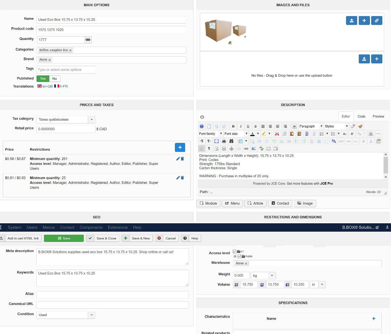This screenshot has width=391, height=334.
Task: Toggle the 'all' access level checkbox
Action: coord(235,251)
